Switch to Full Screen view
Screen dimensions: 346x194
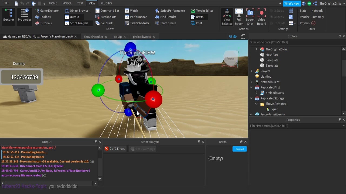[x=239, y=17]
